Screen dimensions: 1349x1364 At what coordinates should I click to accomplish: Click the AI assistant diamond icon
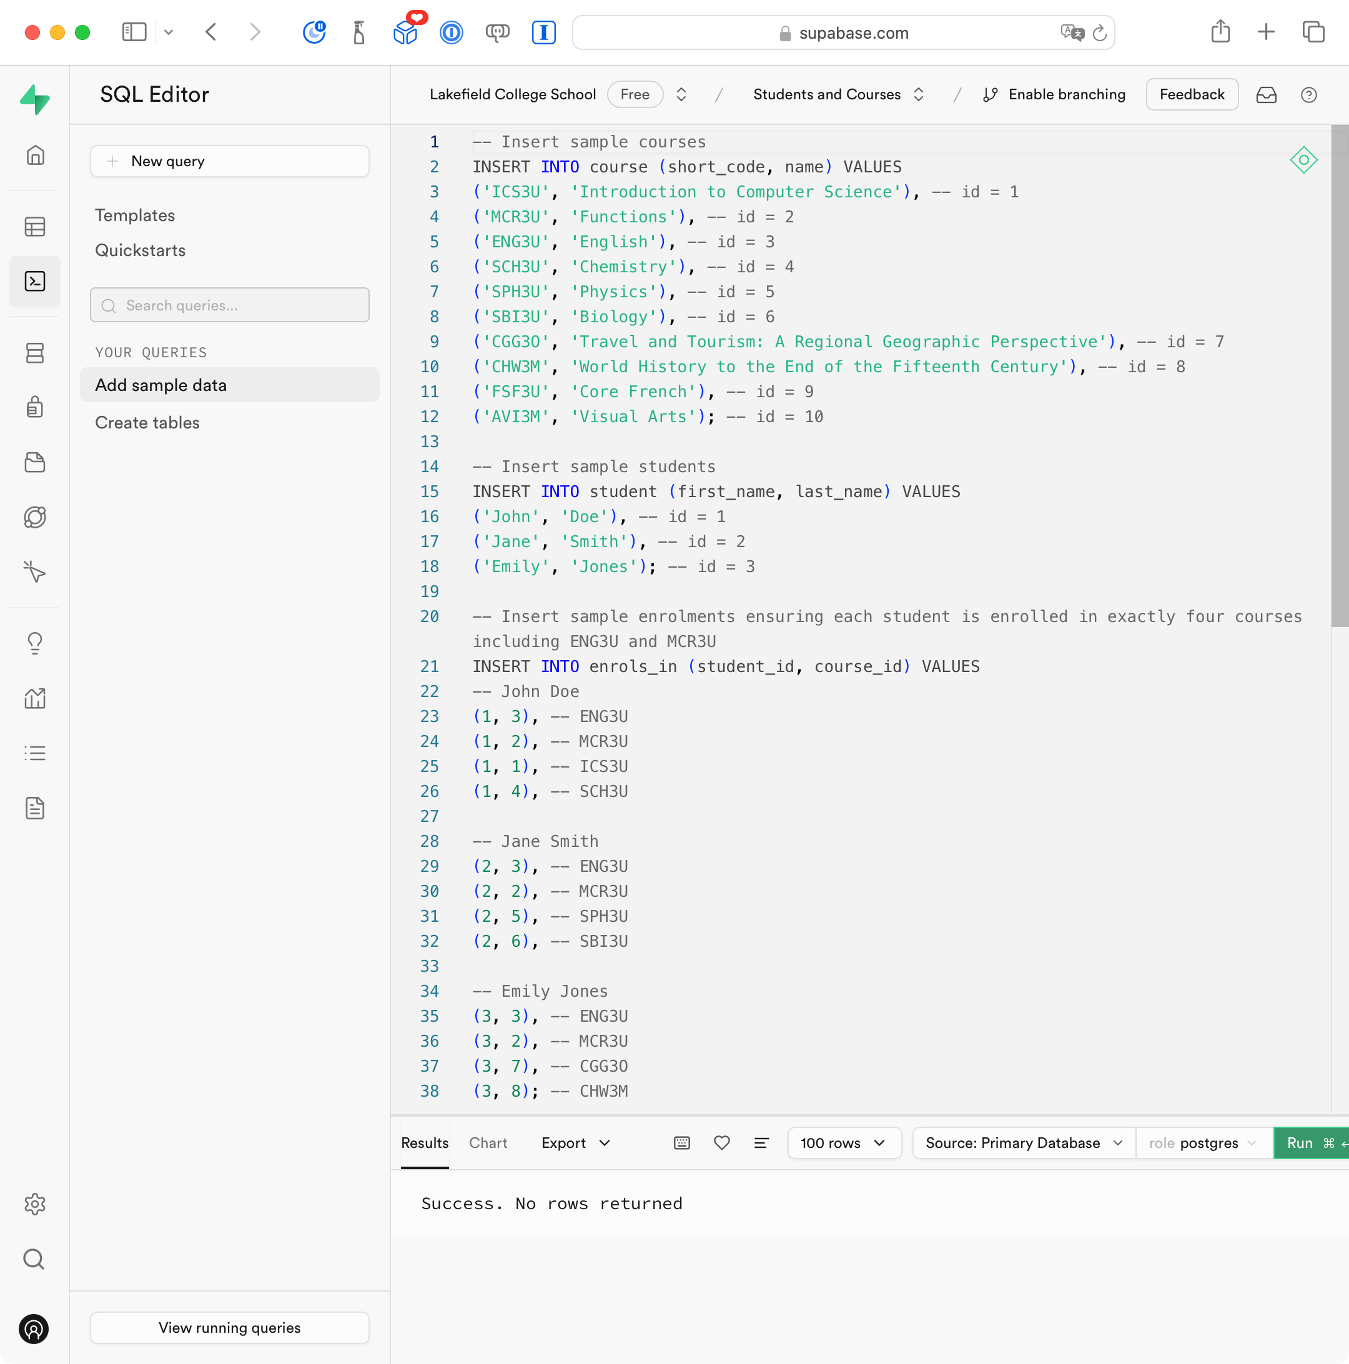click(1303, 161)
